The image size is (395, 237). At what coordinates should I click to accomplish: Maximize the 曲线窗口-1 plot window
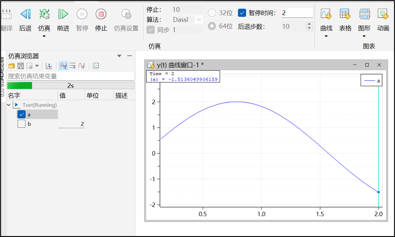pyautogui.click(x=367, y=65)
